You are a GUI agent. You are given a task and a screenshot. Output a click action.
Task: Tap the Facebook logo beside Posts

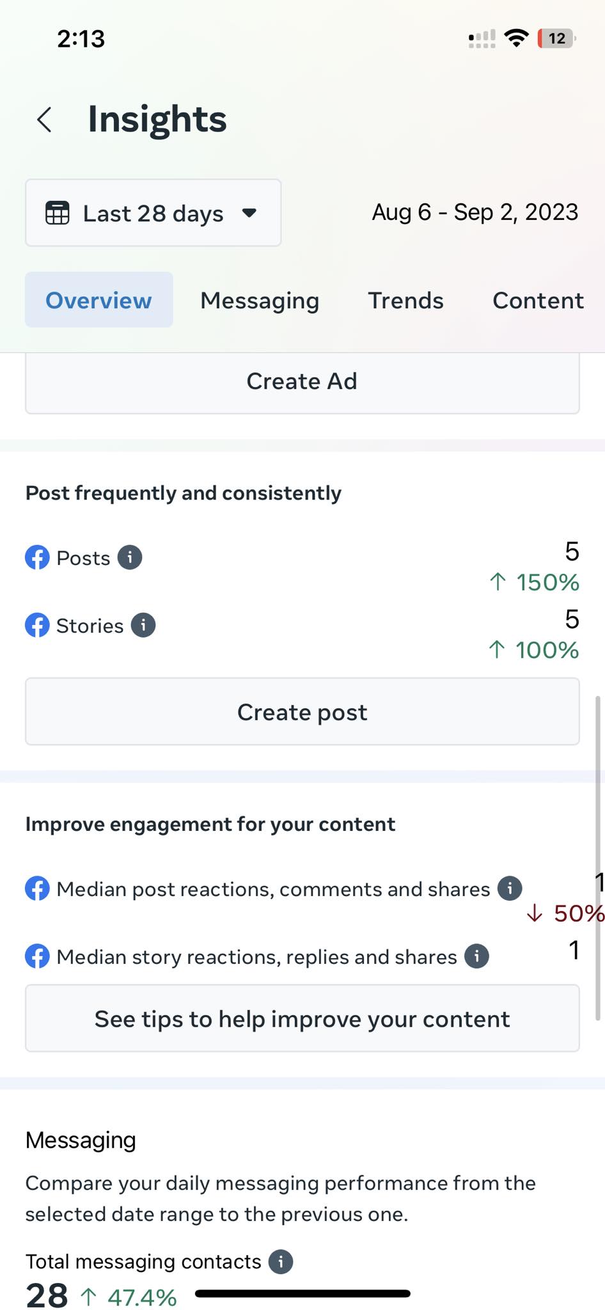pos(37,558)
